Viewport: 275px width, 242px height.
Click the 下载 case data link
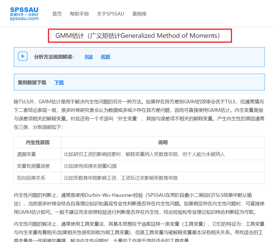(x=59, y=82)
